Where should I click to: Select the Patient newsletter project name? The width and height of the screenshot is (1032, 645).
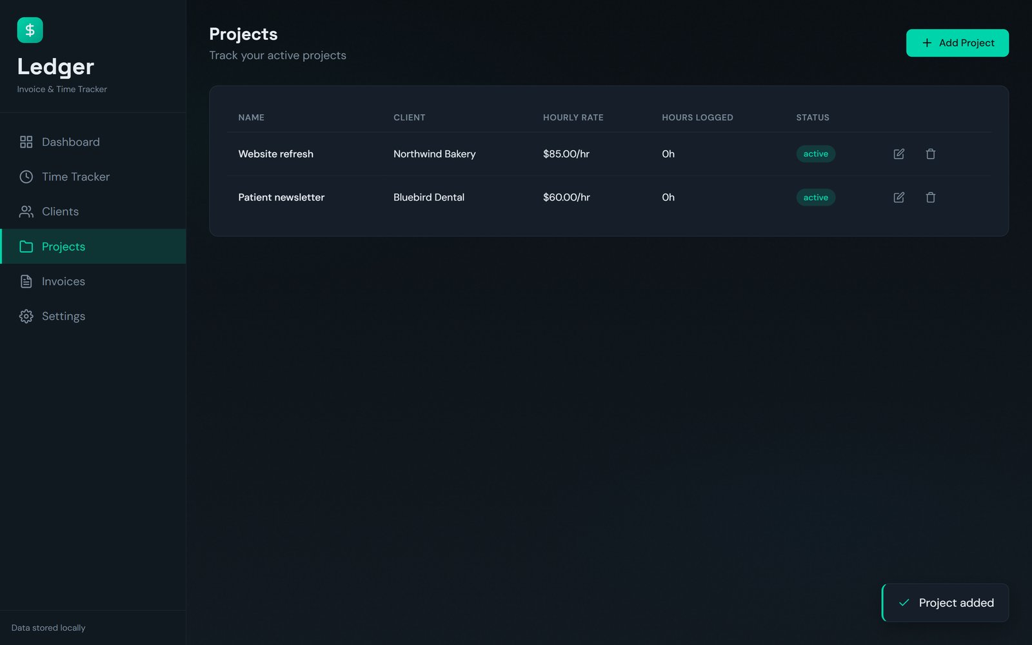(x=281, y=197)
